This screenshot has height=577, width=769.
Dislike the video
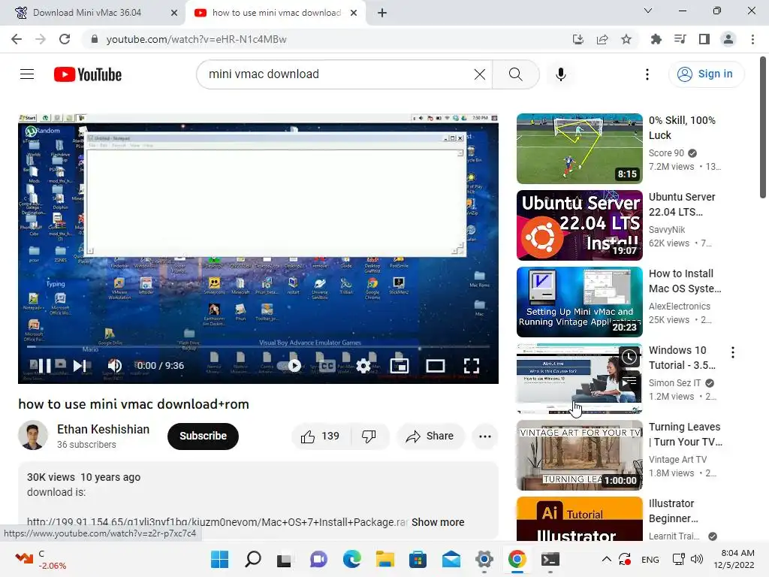(x=369, y=437)
